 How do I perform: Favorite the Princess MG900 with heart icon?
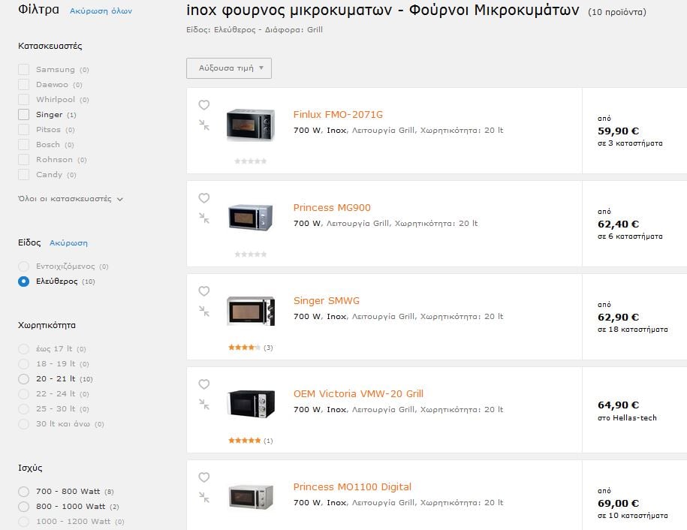203,198
